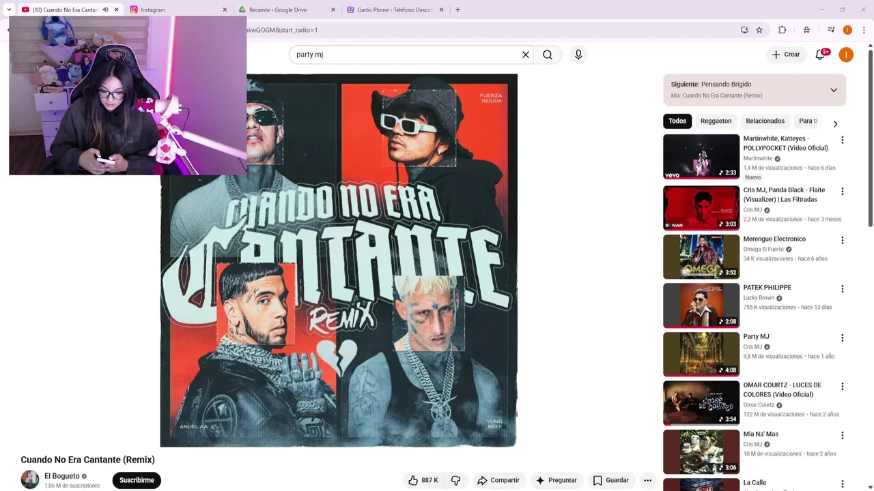
Task: Click the install app icon in address bar
Action: (x=744, y=30)
